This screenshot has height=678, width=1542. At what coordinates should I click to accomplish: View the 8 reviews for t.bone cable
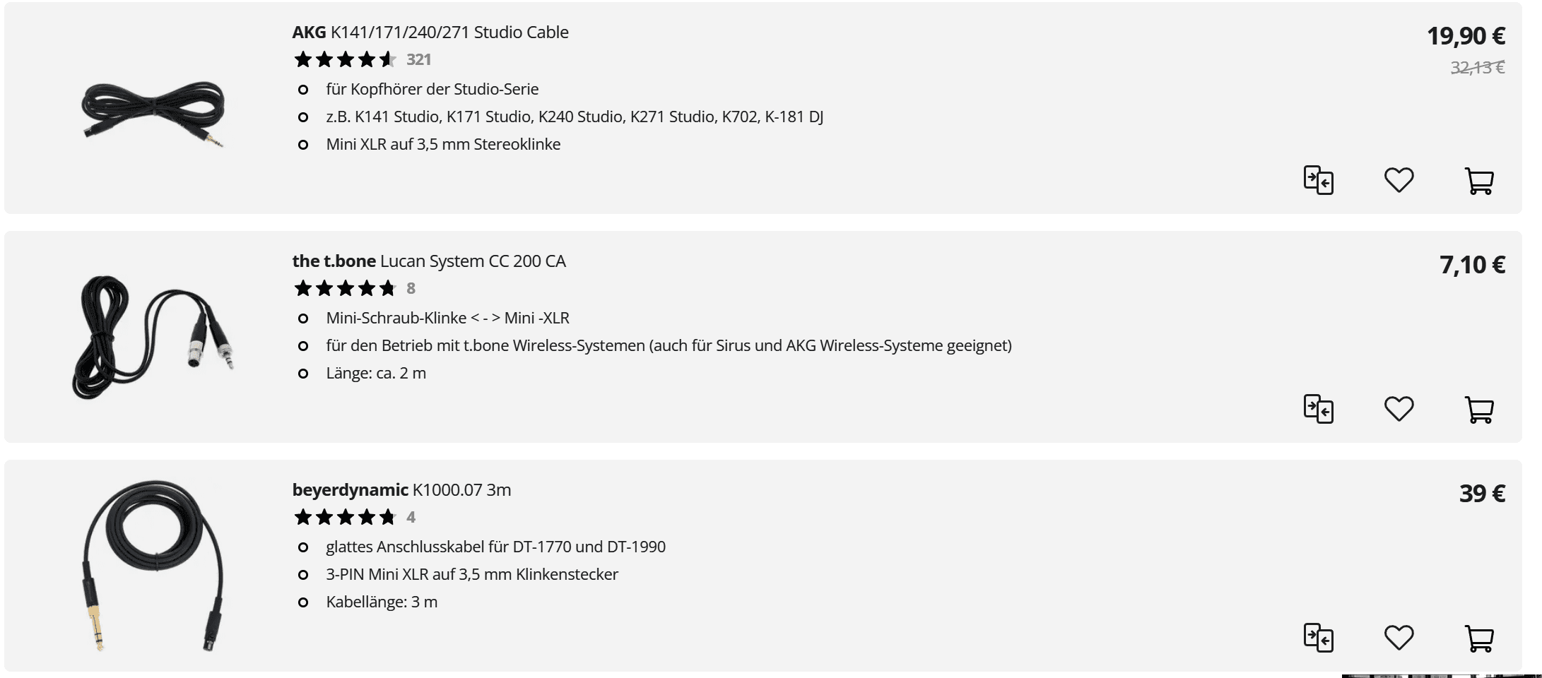[411, 289]
